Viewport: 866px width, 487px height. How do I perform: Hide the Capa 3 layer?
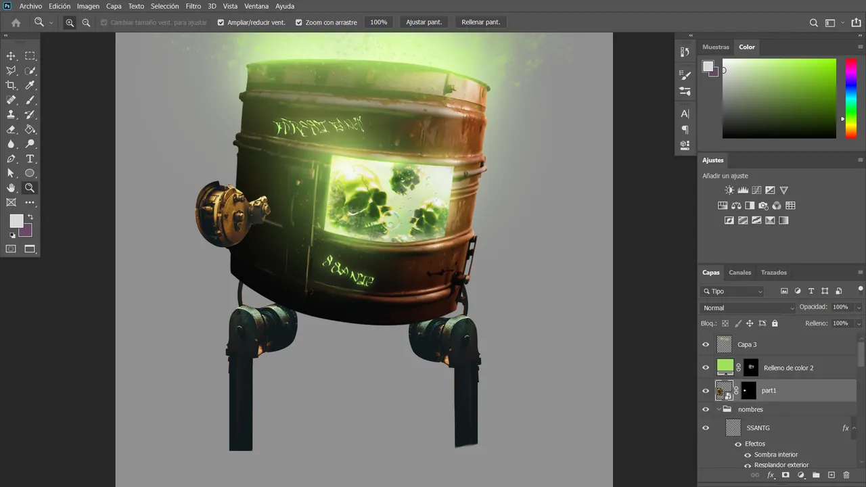pos(706,344)
